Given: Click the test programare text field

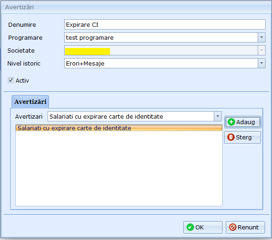Looking at the screenshot, I should click(x=161, y=37).
